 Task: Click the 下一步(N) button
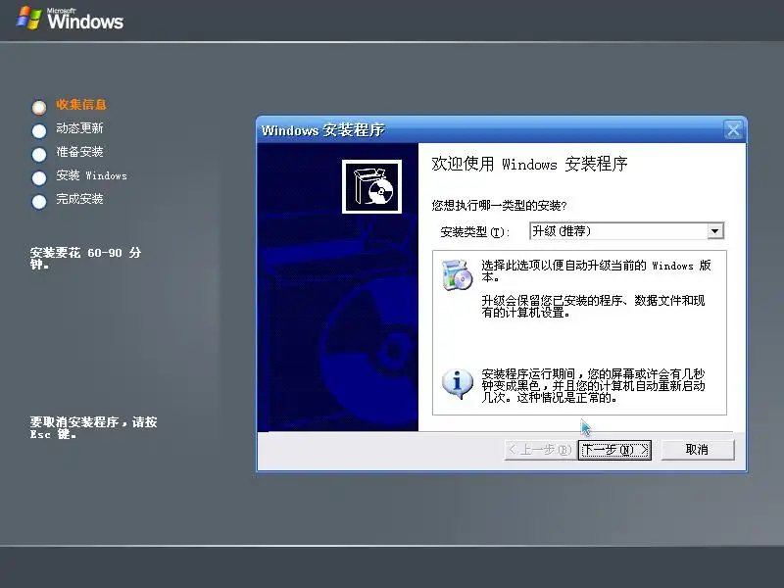coord(614,450)
